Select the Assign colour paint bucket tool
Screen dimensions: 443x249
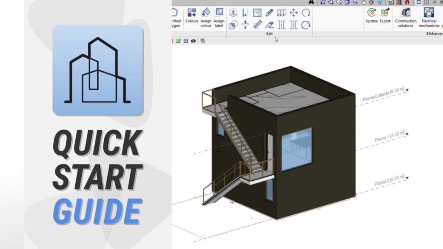tap(206, 13)
